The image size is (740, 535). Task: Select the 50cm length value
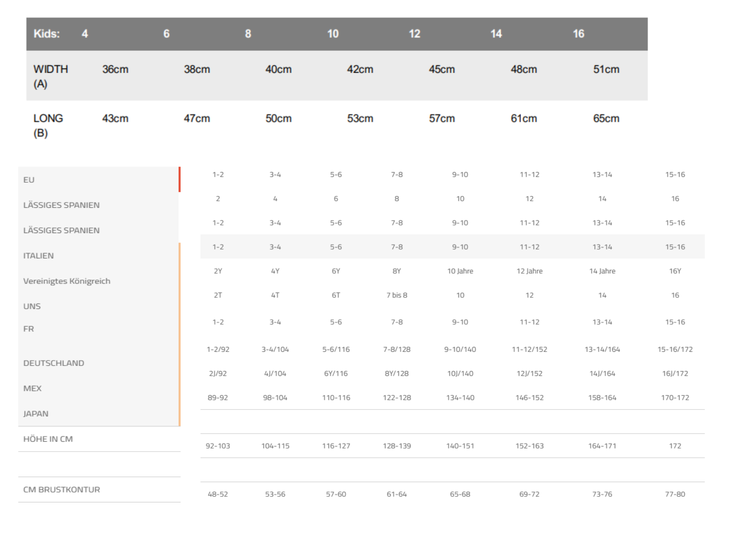(x=279, y=118)
